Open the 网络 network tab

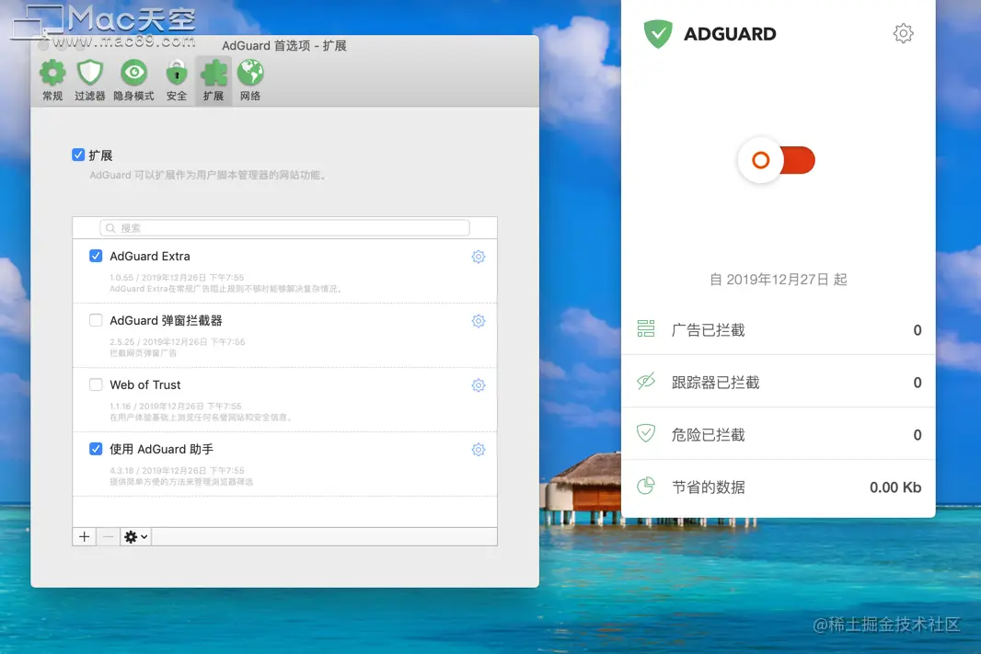coord(250,80)
